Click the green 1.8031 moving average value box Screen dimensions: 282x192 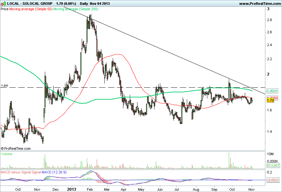272,91
